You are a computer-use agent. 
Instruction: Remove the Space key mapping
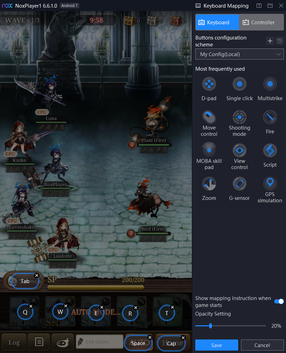(x=150, y=337)
